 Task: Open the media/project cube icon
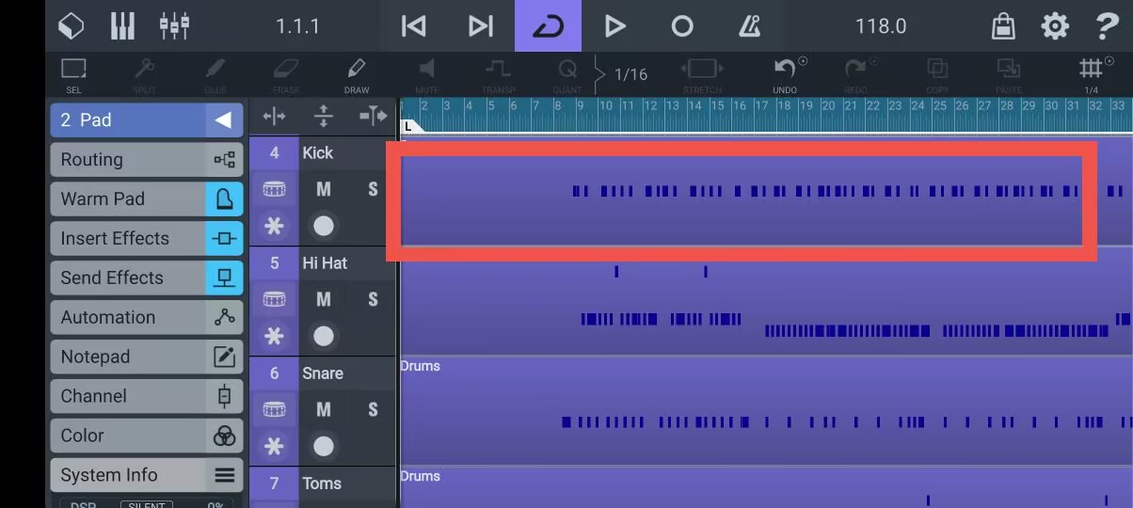[x=72, y=26]
